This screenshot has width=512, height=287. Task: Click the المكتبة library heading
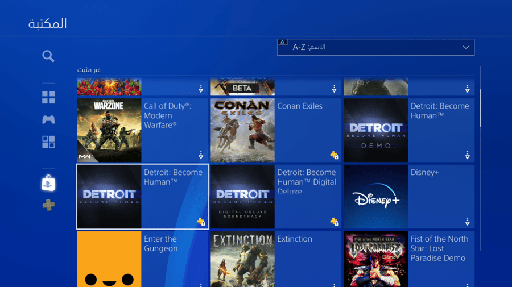click(48, 24)
